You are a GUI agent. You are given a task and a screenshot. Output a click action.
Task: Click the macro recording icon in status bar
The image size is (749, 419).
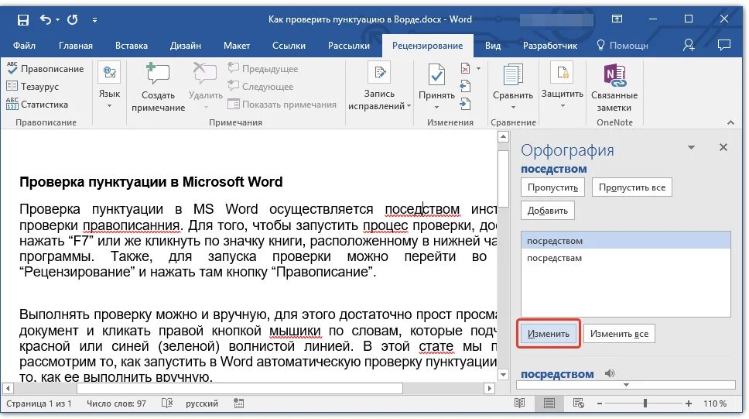[x=239, y=404]
